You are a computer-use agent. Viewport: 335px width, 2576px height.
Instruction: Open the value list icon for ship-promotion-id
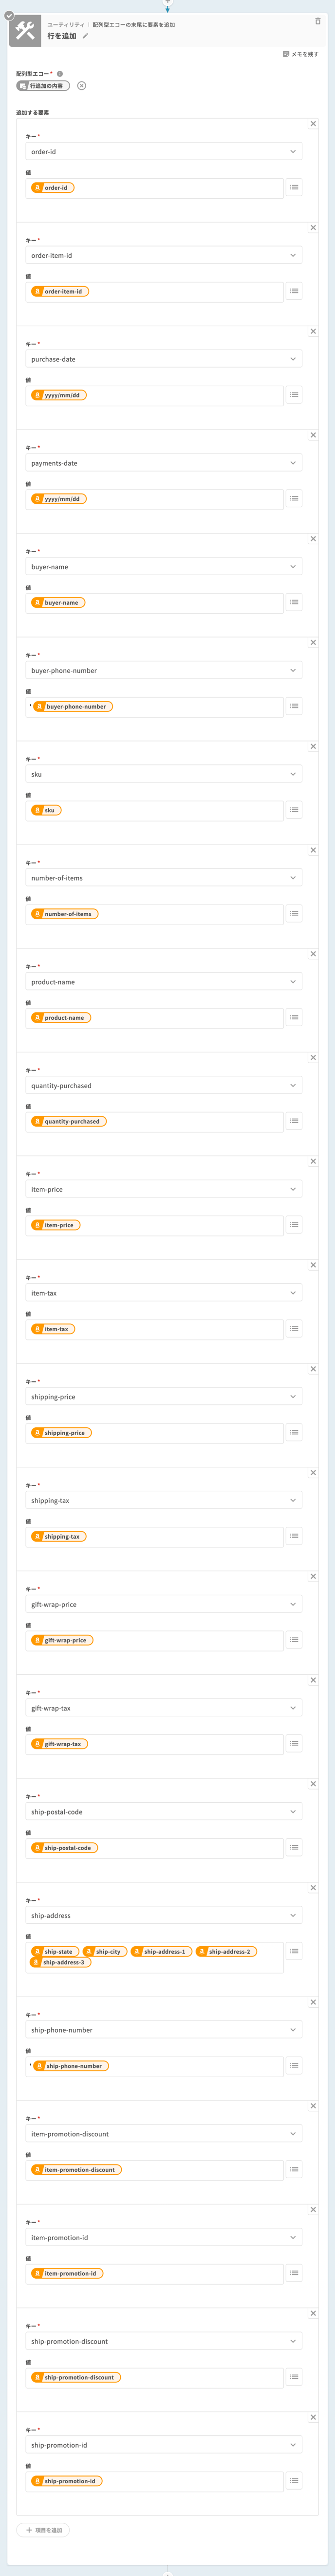pyautogui.click(x=294, y=2481)
